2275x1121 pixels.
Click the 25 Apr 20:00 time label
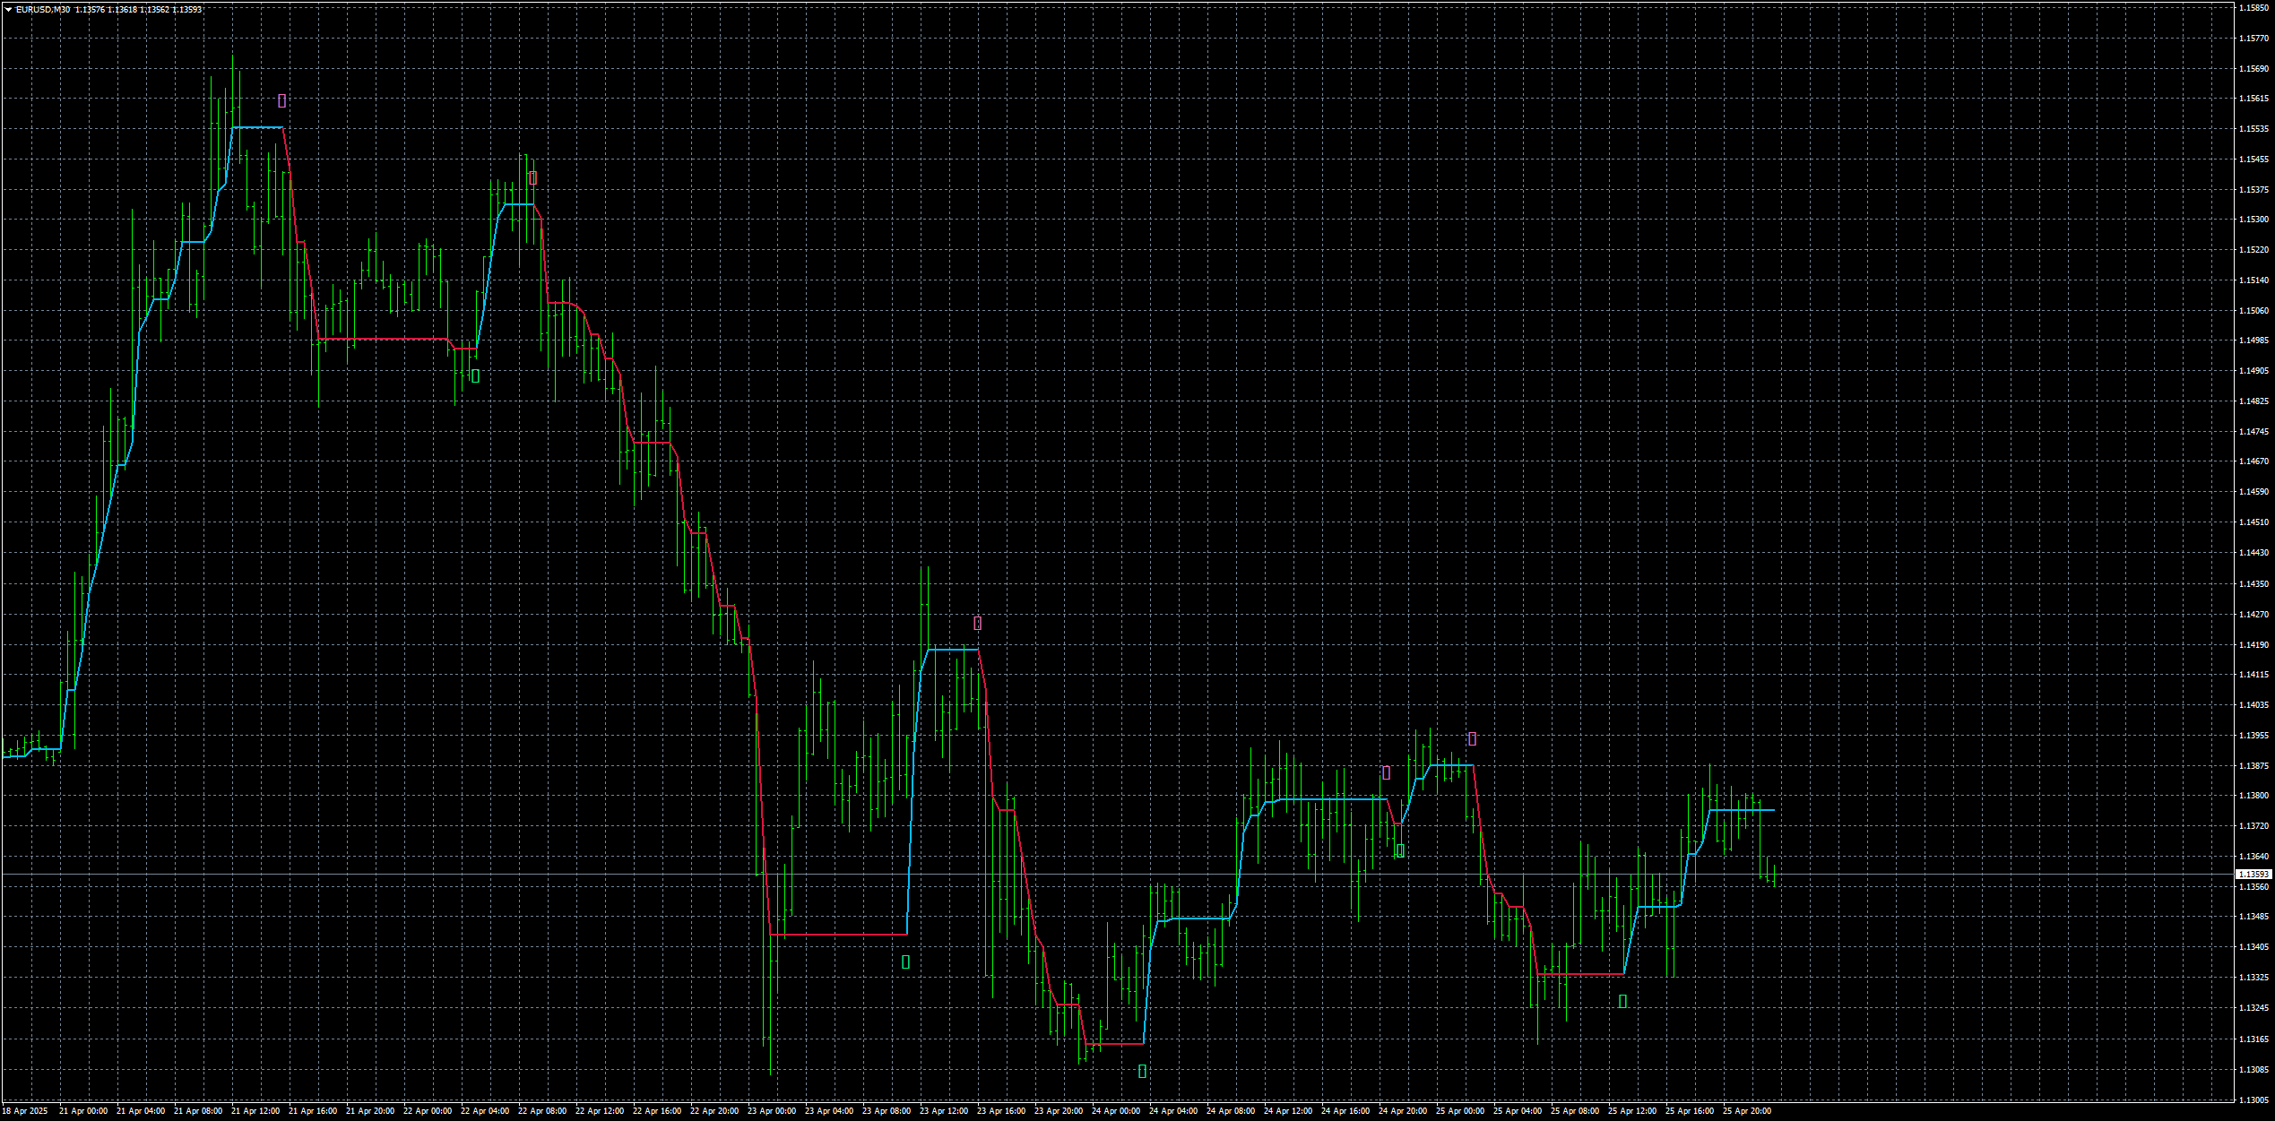(1747, 1111)
